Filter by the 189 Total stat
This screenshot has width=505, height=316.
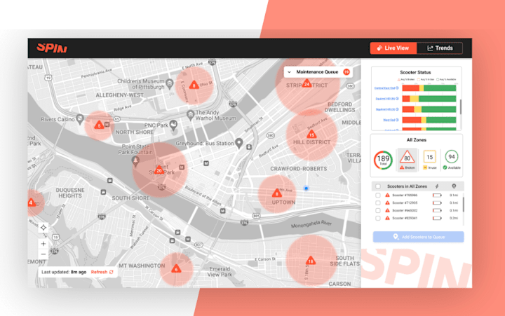(x=383, y=160)
